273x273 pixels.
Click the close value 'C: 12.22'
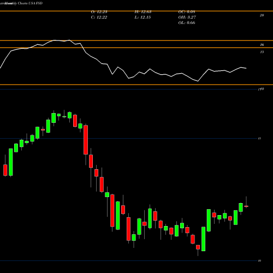tap(99, 17)
